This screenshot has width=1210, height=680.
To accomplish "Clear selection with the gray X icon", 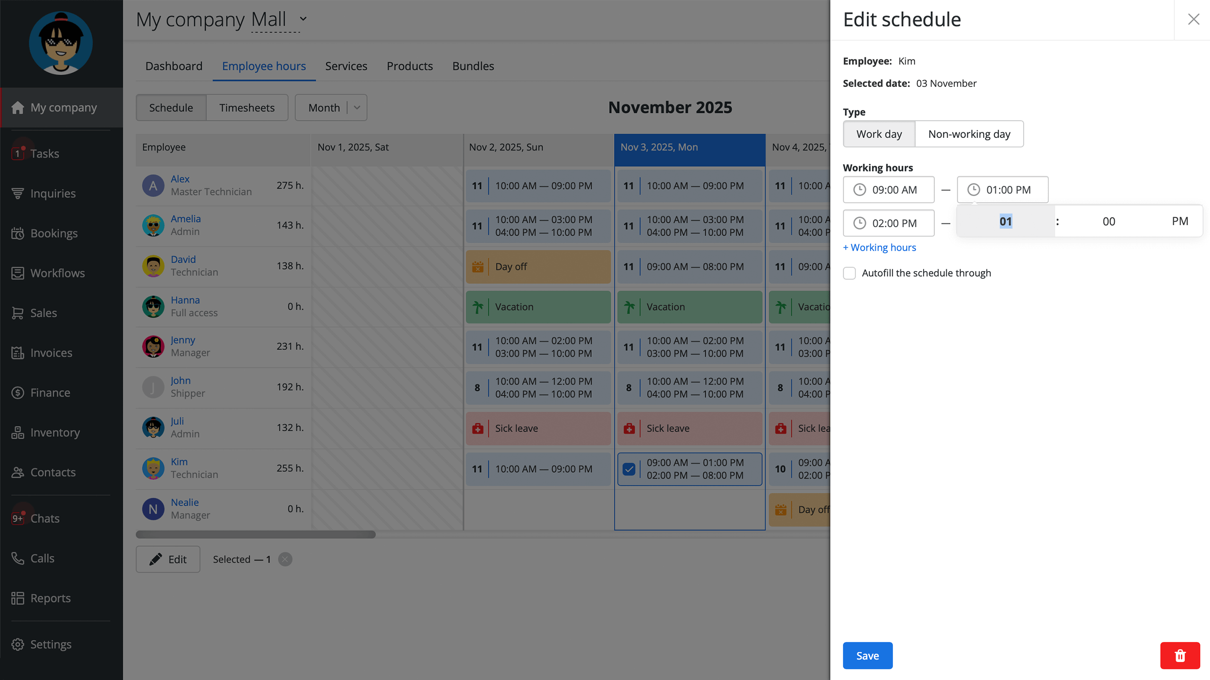I will 285,559.
